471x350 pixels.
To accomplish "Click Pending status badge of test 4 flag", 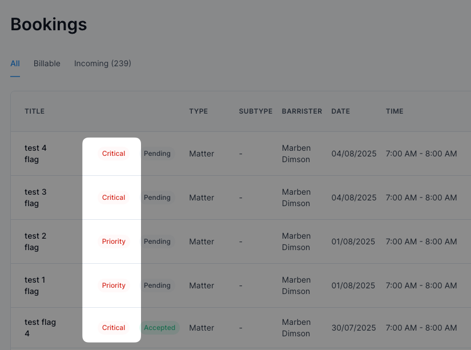I will tap(157, 154).
